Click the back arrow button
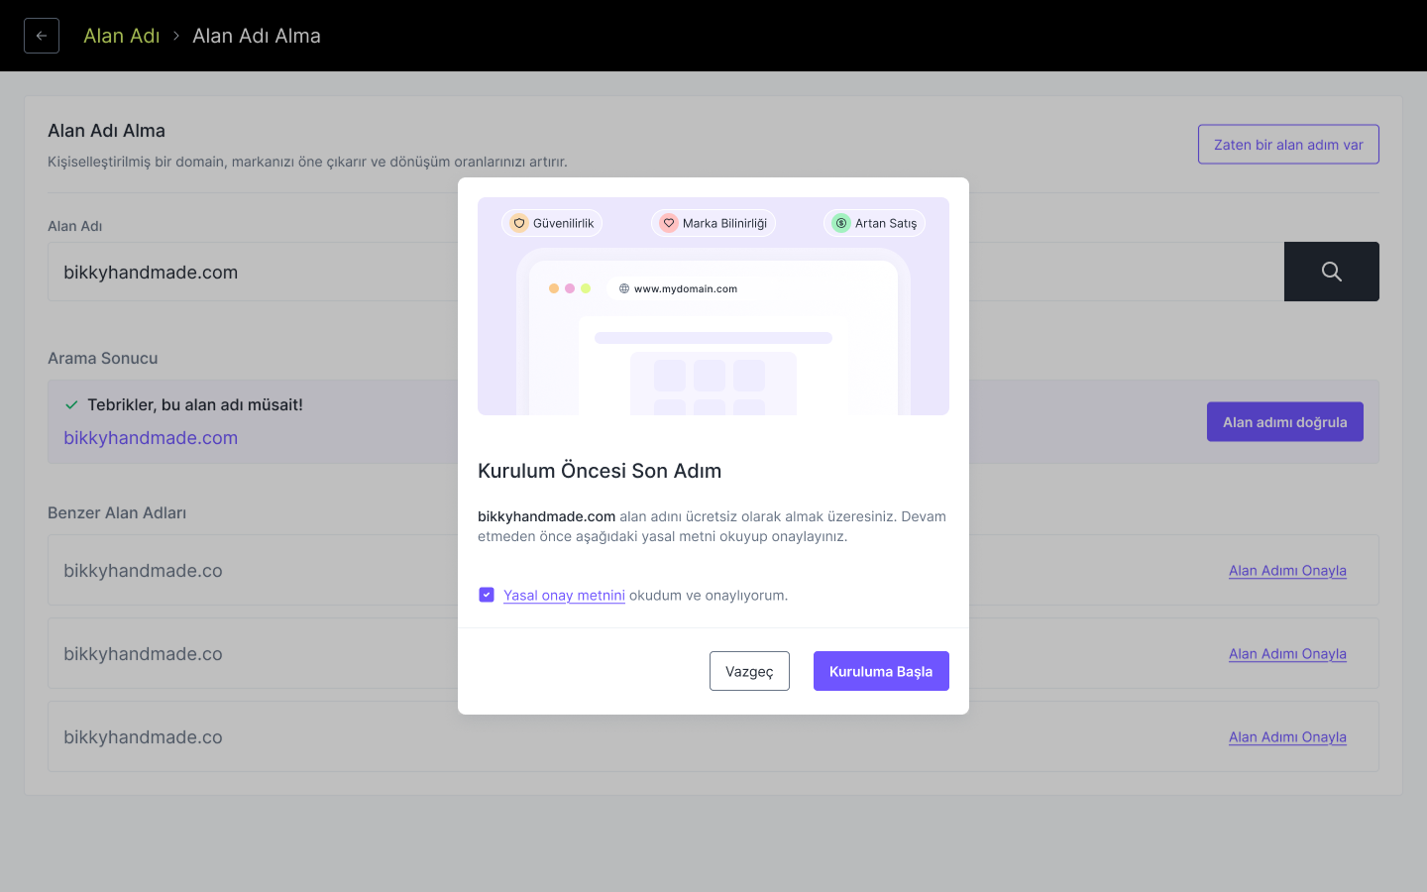 [42, 36]
